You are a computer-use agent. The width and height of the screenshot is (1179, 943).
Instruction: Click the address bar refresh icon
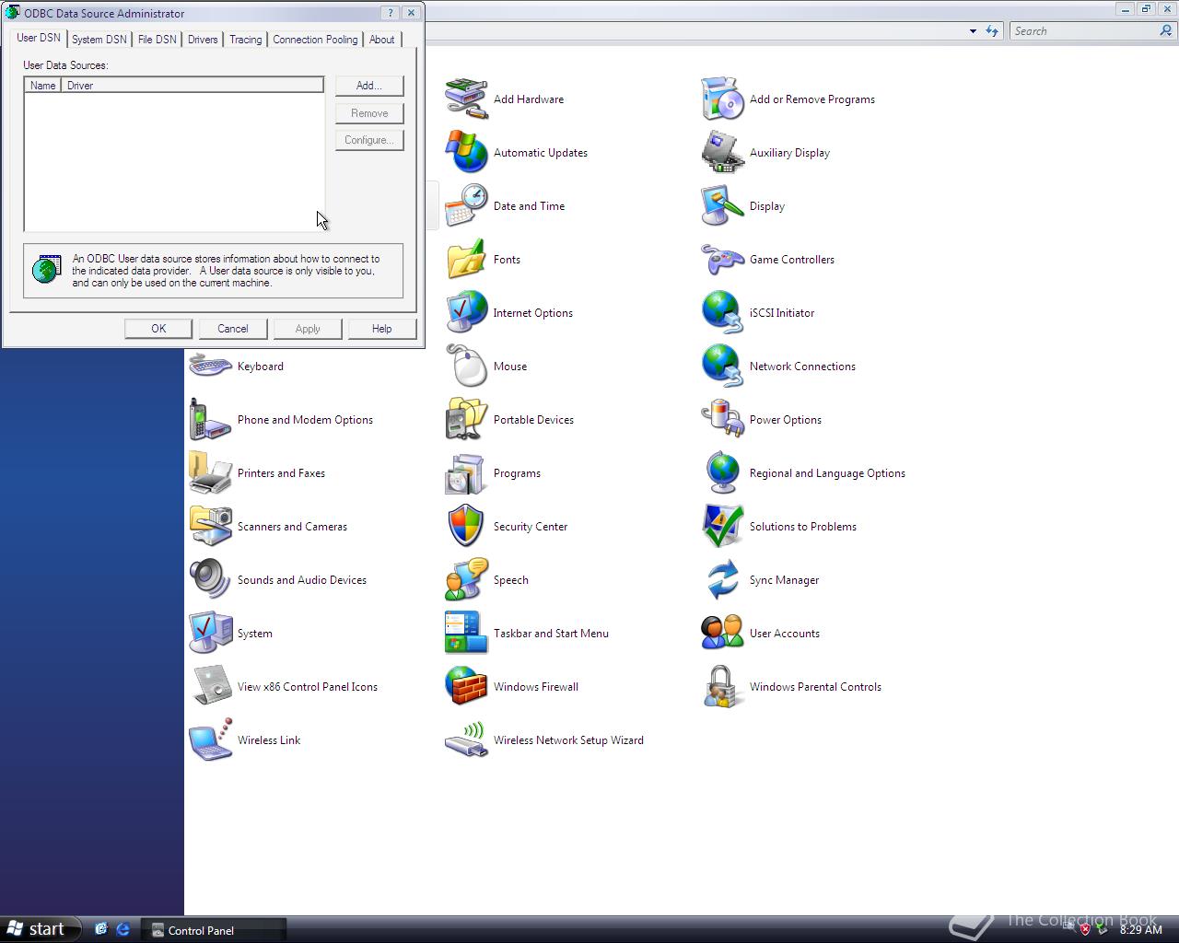click(992, 31)
